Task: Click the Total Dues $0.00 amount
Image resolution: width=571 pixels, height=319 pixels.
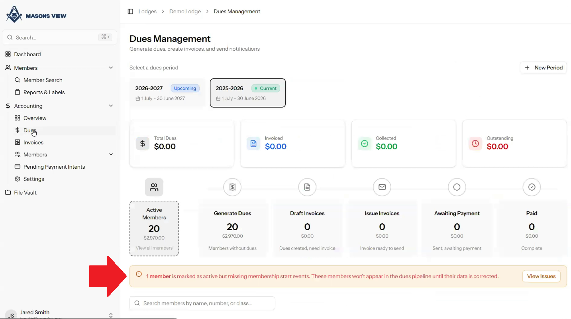Action: 165,147
